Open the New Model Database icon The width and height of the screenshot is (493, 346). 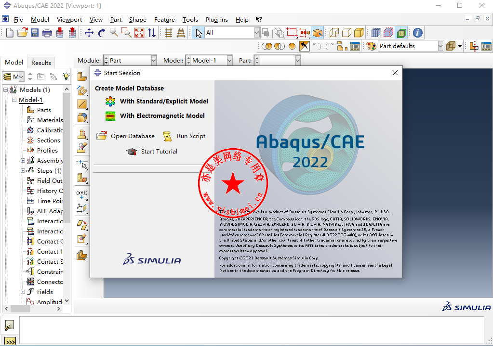pyautogui.click(x=10, y=33)
